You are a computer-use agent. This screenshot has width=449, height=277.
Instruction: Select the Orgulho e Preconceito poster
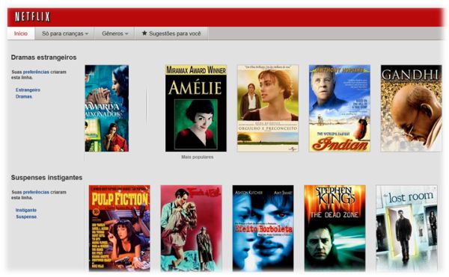pyautogui.click(x=268, y=108)
